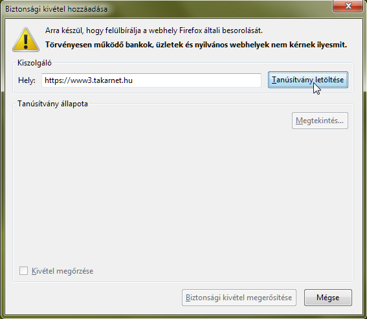Focus the Hely server address field

pos(151,80)
